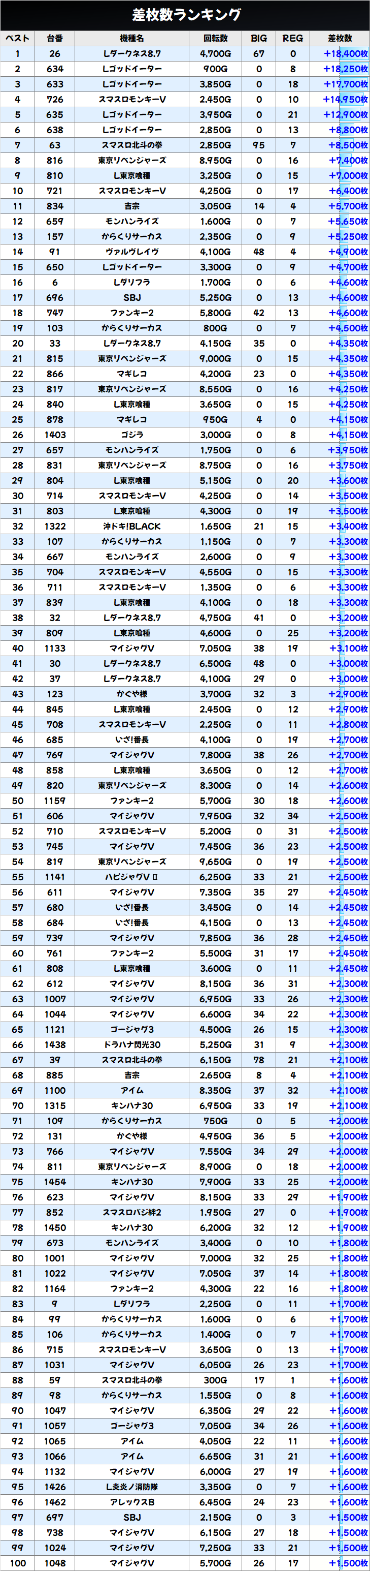Viewport: 370px width, 1571px height.
Task: Click かぐや様 name in machine 123 row
Action: (x=132, y=694)
